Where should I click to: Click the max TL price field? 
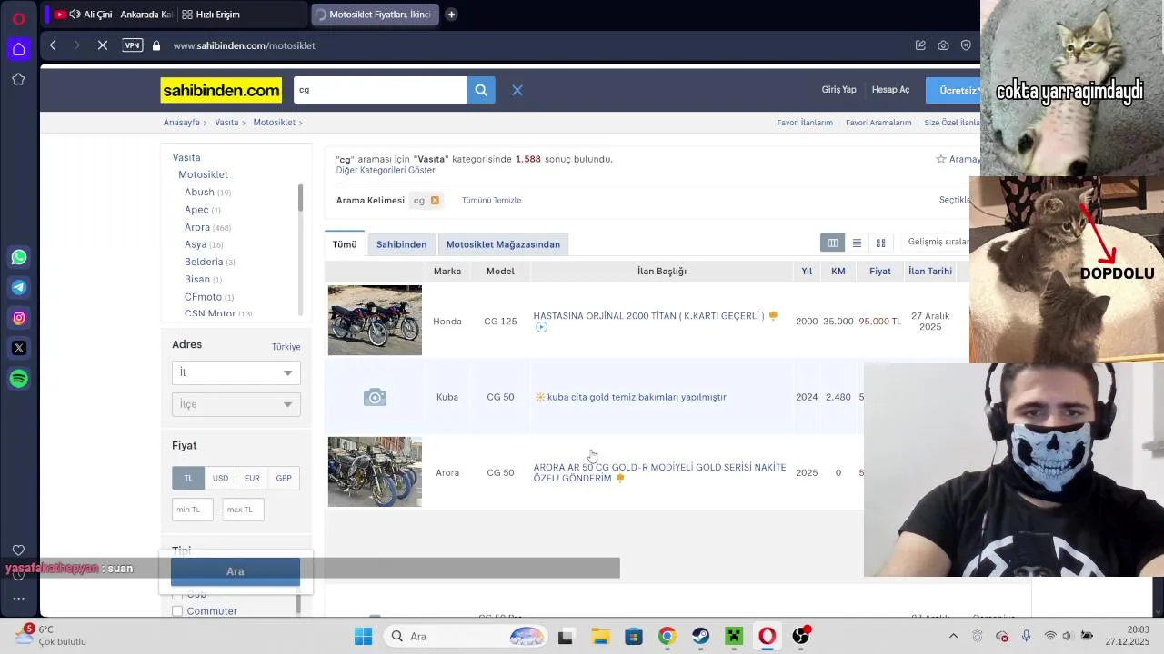[243, 510]
